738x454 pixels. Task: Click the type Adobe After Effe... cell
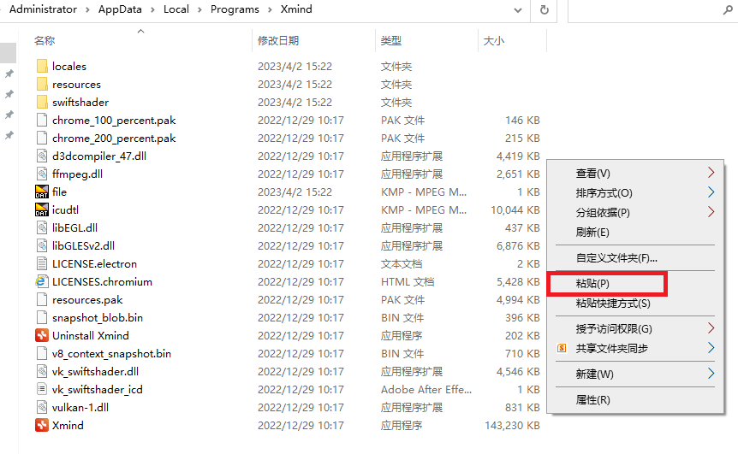click(x=426, y=390)
